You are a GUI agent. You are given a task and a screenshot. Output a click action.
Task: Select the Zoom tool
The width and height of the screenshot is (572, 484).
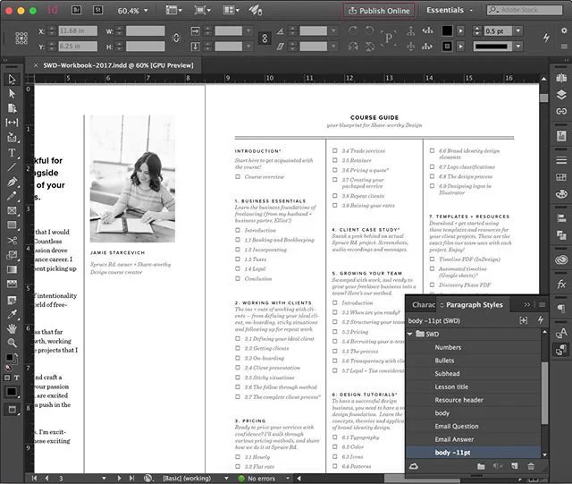12,343
